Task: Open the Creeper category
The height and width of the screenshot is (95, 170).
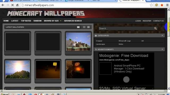Action: coord(99,41)
